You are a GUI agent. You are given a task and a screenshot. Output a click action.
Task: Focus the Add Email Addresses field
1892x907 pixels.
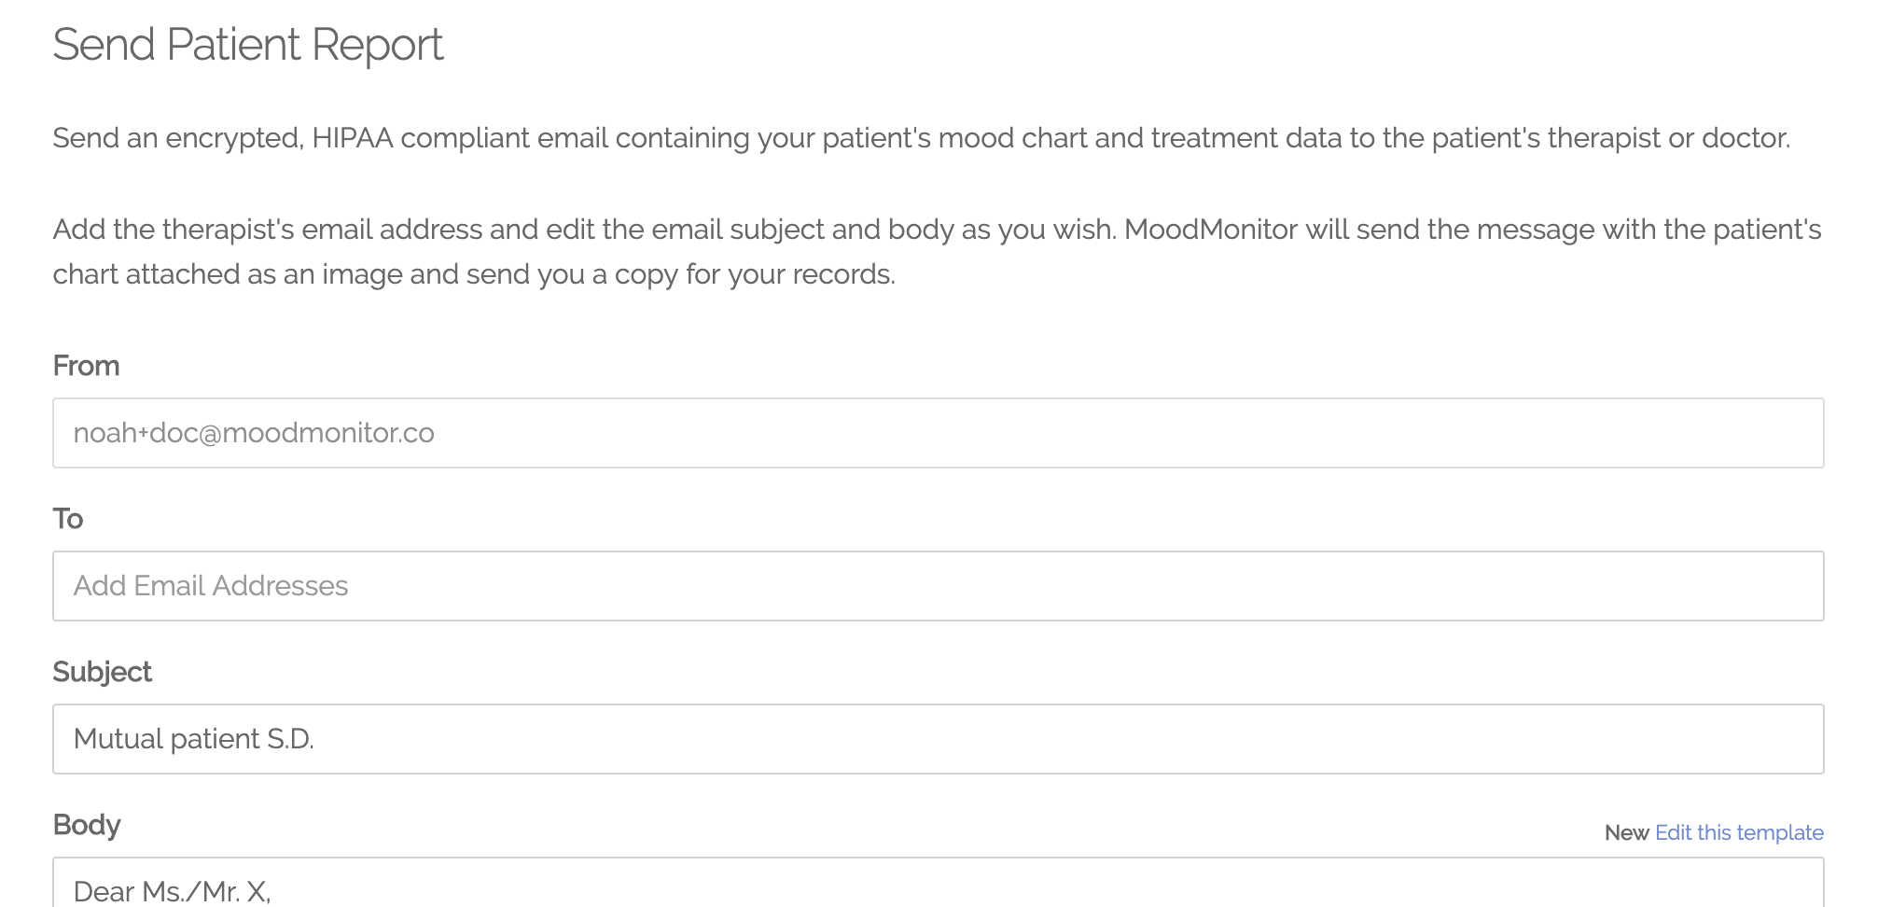click(938, 586)
